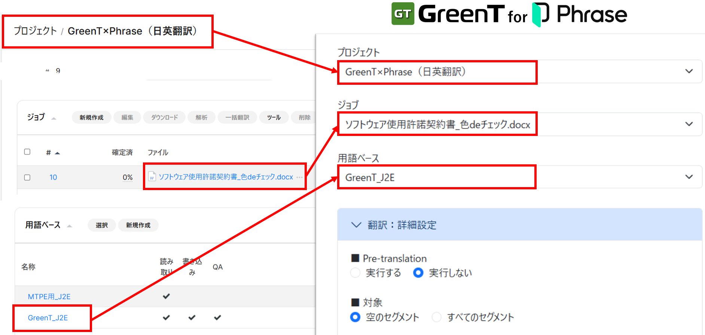
Task: Select 実行する for Pre-translation
Action: (355, 273)
